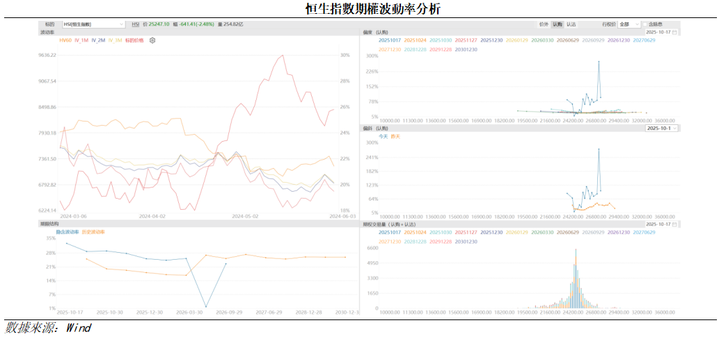Enable the 含除息 checkbox
This screenshot has height=341, width=719.
pos(645,24)
